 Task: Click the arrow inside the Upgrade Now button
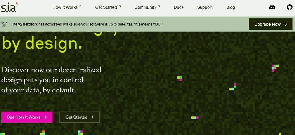[285, 24]
